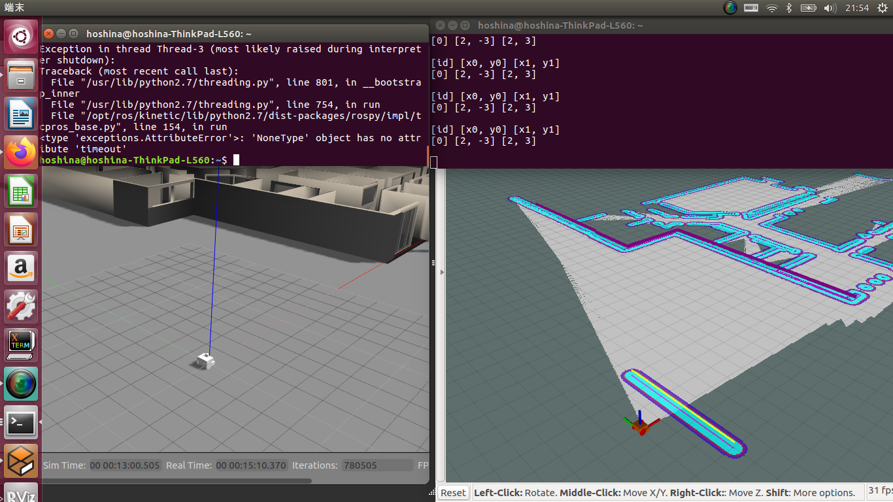
Task: Click the 'Real Time:' label in Gazebo
Action: (x=189, y=465)
